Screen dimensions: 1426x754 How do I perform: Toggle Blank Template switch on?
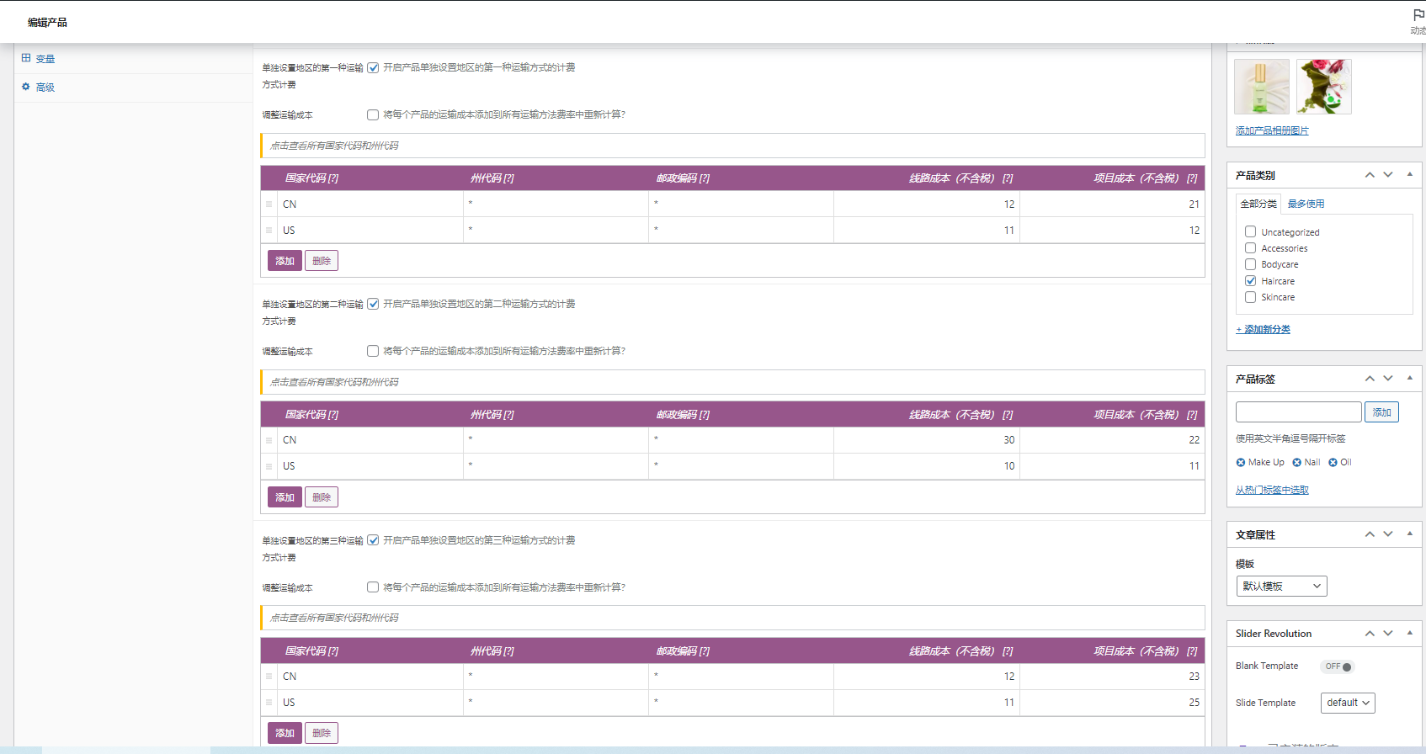point(1337,666)
